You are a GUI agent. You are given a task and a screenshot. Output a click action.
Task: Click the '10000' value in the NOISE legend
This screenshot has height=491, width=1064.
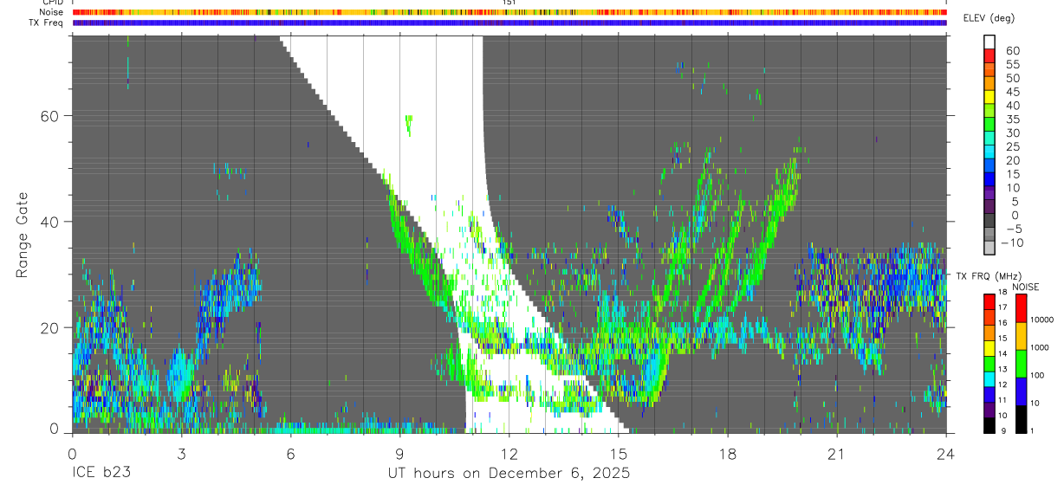click(1041, 320)
